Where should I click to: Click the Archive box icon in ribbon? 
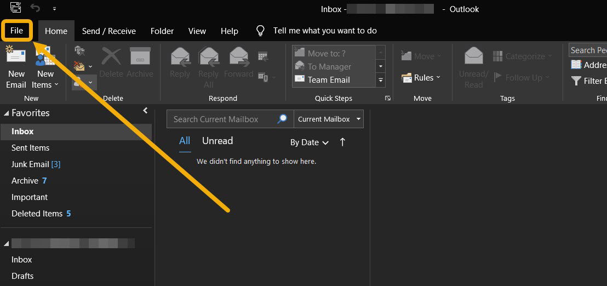pos(140,57)
